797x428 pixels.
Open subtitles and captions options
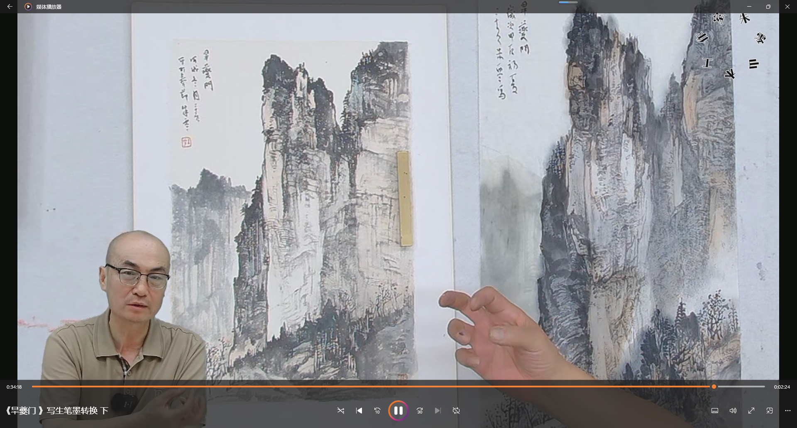coord(715,411)
